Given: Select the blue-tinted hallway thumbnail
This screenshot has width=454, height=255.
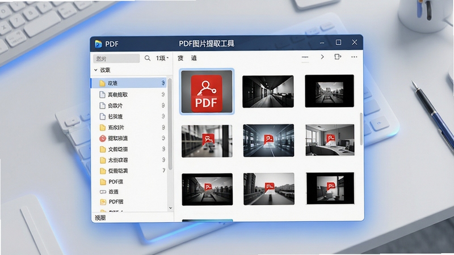Looking at the screenshot, I should [x=268, y=141].
